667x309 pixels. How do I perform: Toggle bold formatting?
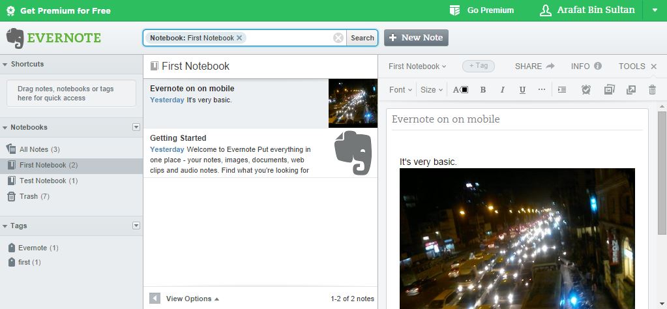[x=483, y=90]
